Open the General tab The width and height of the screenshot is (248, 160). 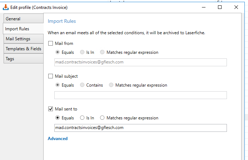coord(24,19)
